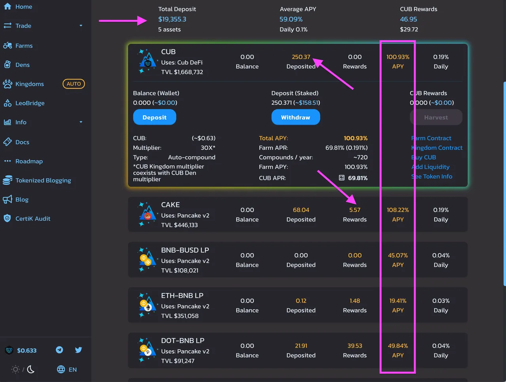Follow the Buy CUB link
The image size is (506, 382).
pos(424,157)
